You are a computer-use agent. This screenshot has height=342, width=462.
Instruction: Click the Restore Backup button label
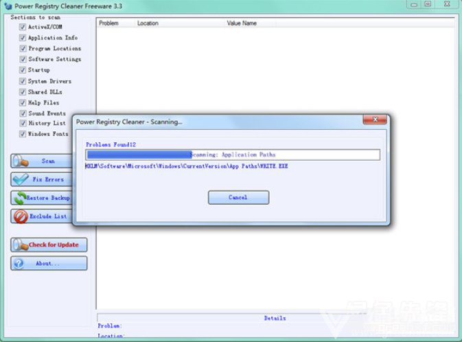point(48,198)
